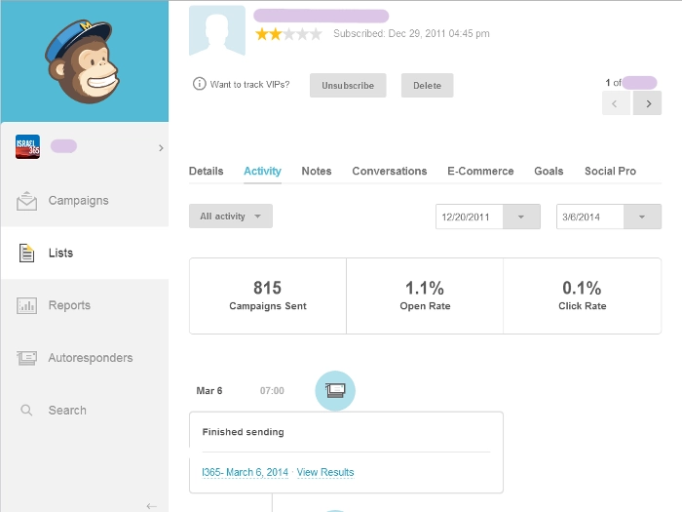The image size is (682, 512).
Task: Open the start date picker arrow
Action: point(521,217)
